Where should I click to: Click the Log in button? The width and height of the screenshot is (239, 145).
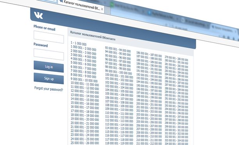point(49,66)
